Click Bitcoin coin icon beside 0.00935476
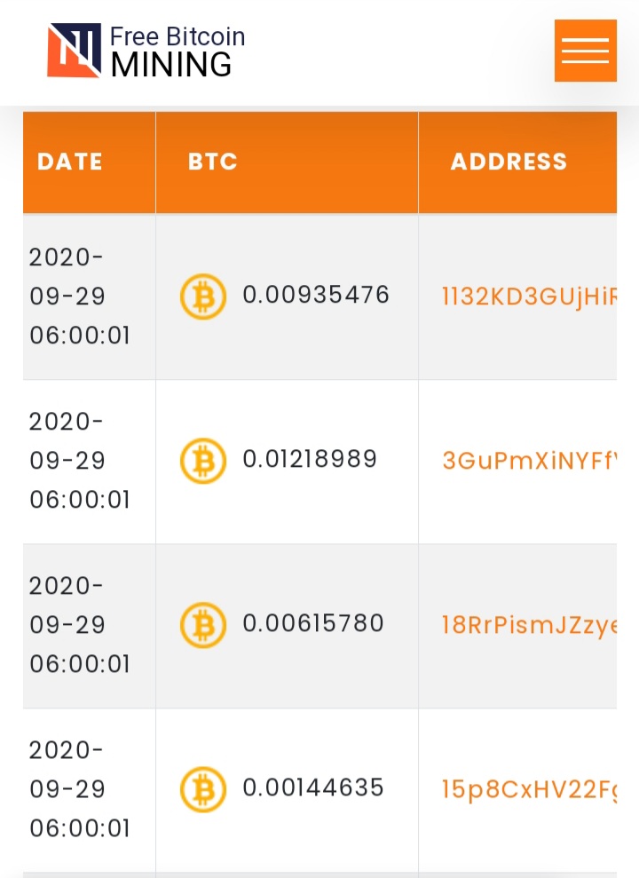The image size is (639, 878). coord(203,297)
